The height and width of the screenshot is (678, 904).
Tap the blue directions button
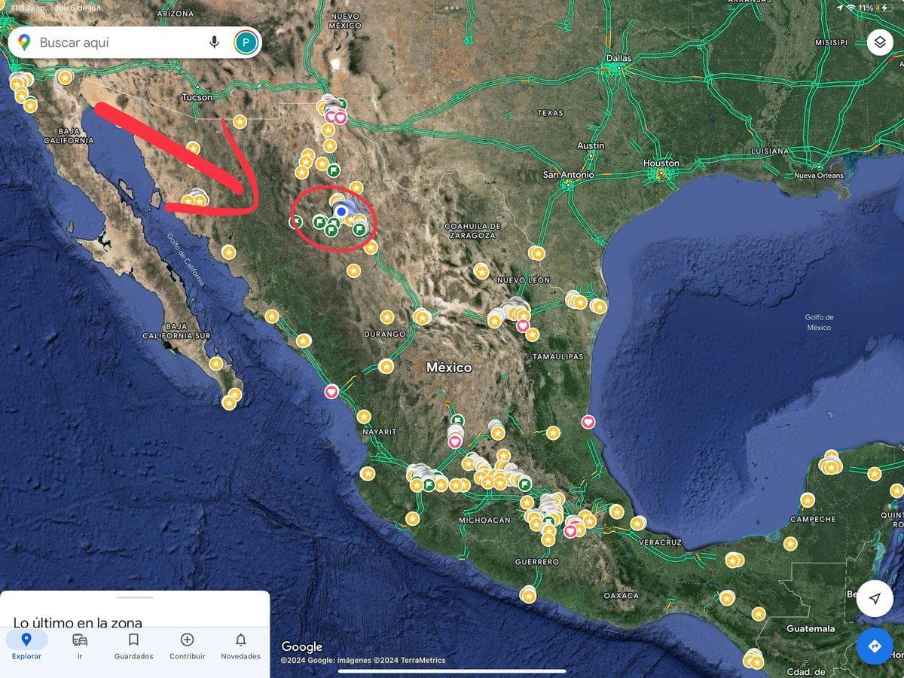coord(875,646)
